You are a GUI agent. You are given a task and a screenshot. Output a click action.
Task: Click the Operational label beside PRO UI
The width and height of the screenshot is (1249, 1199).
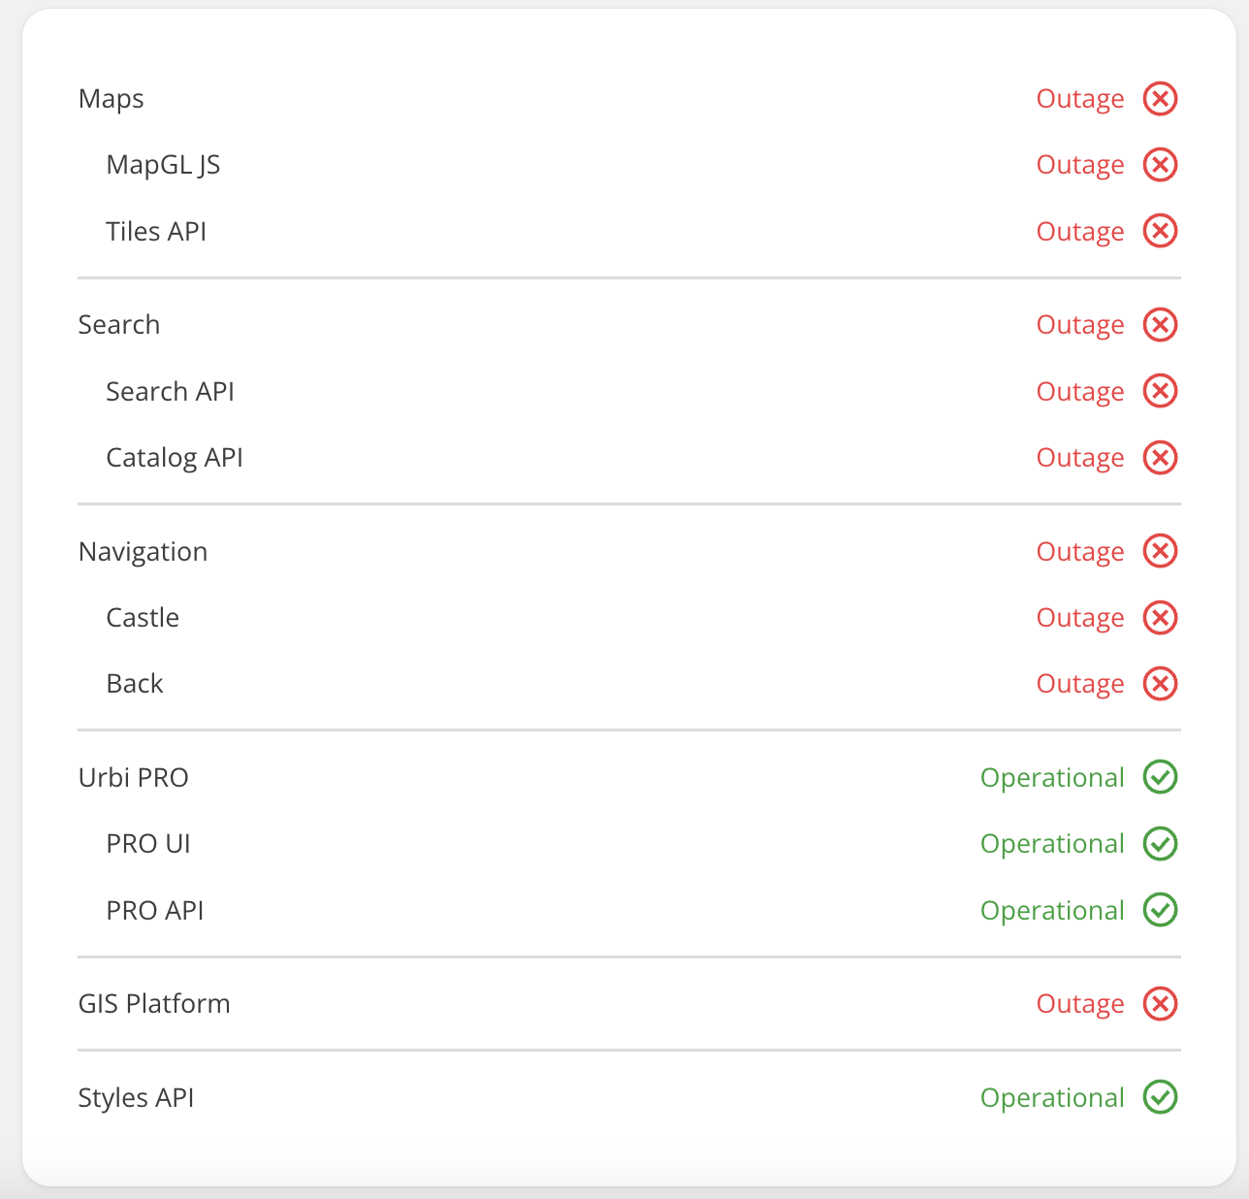[x=1051, y=843]
